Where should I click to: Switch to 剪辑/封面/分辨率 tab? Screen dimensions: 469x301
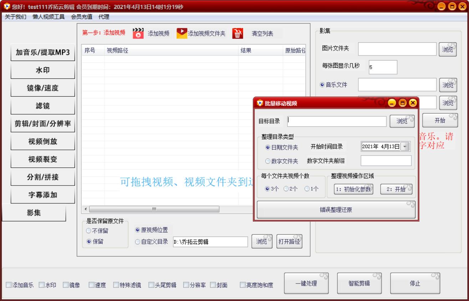tap(43, 124)
